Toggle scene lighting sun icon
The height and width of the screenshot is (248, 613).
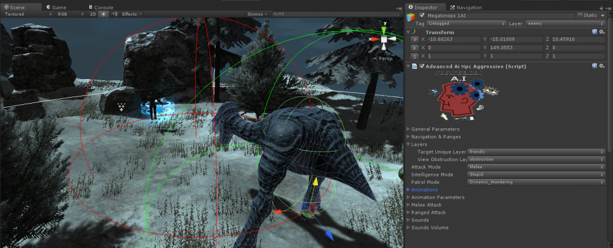pos(103,14)
